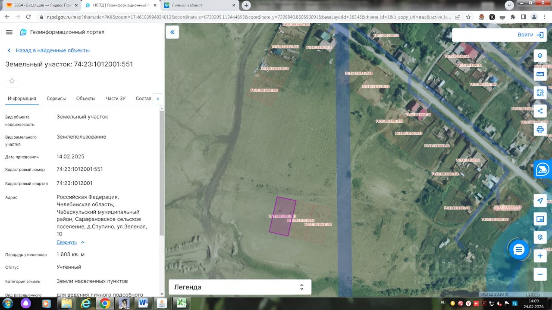Image resolution: width=552 pixels, height=310 pixels.
Task: Activate the area selection search tool
Action: click(540, 92)
